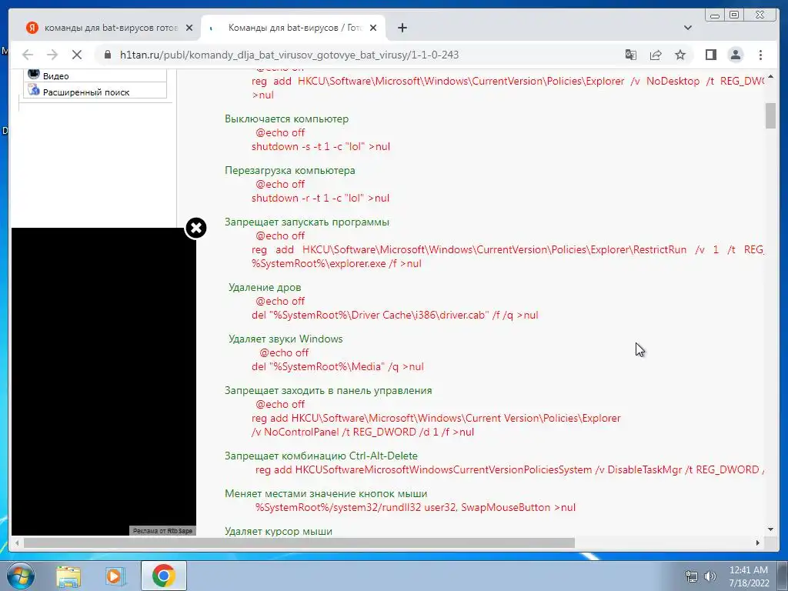Click the Расширенный поиск icon

(34, 90)
